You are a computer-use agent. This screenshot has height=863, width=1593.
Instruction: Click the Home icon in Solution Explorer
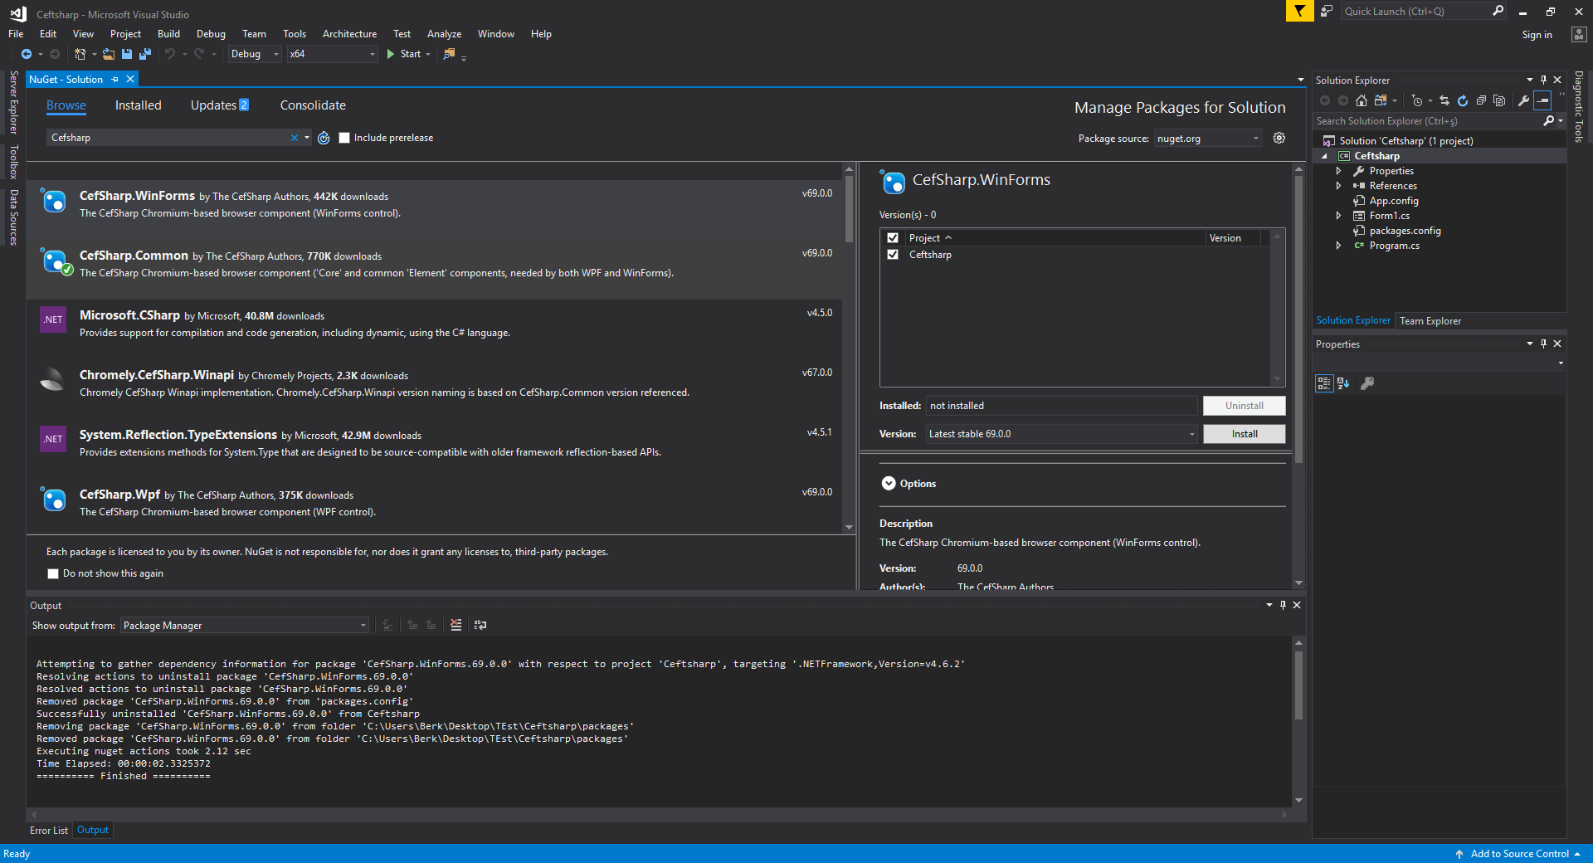(x=1362, y=100)
